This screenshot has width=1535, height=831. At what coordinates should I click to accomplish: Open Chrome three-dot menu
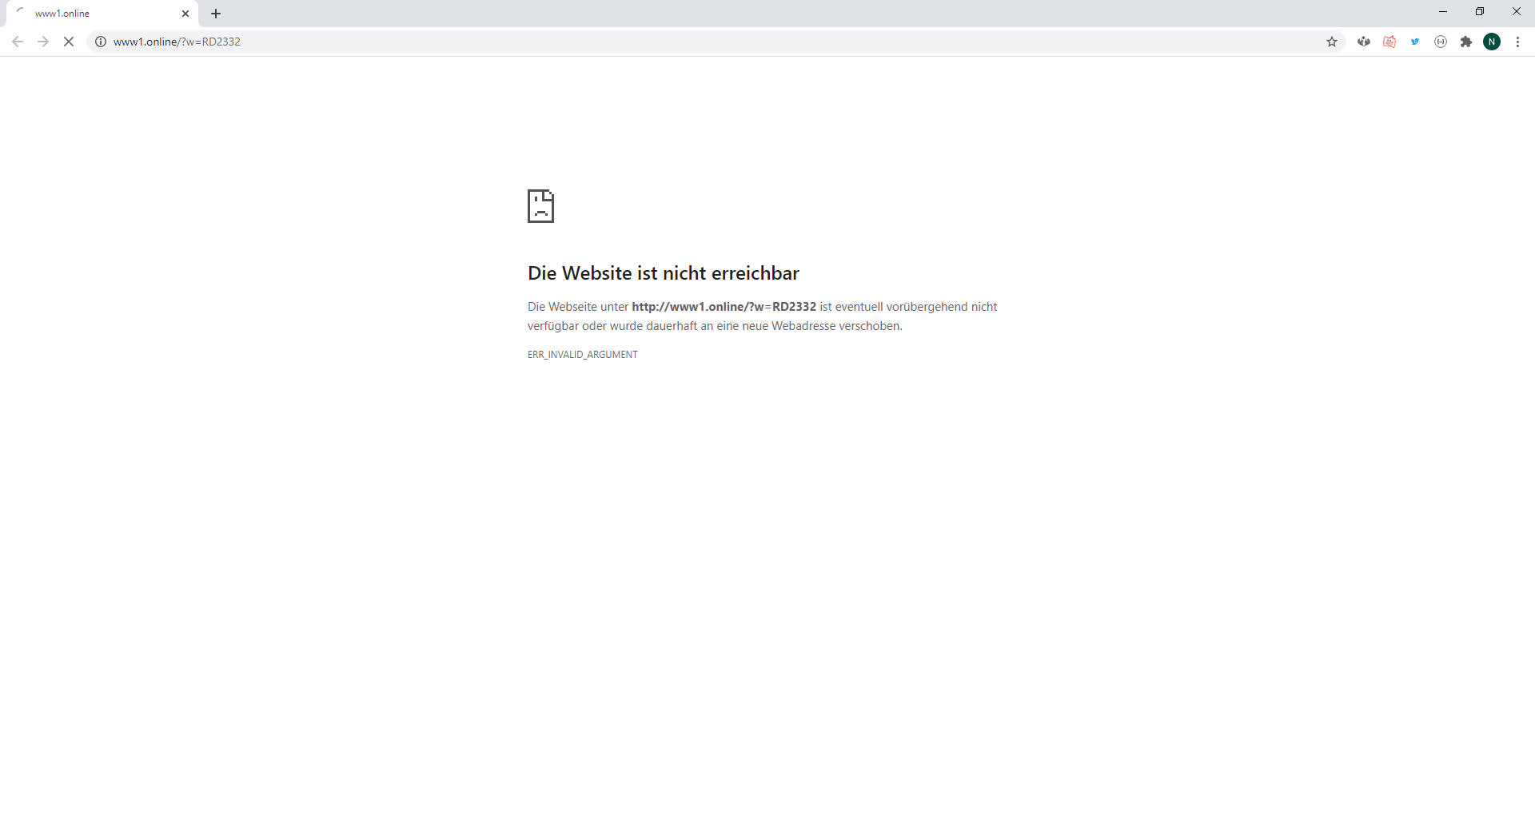(1517, 42)
